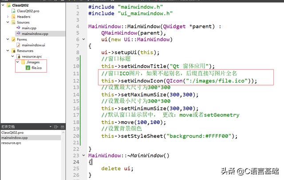The image size is (284, 180).
Task: Select file.ico in the tree
Action: [36, 68]
